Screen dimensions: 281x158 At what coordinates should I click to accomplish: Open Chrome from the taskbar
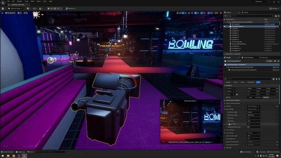click(14, 156)
